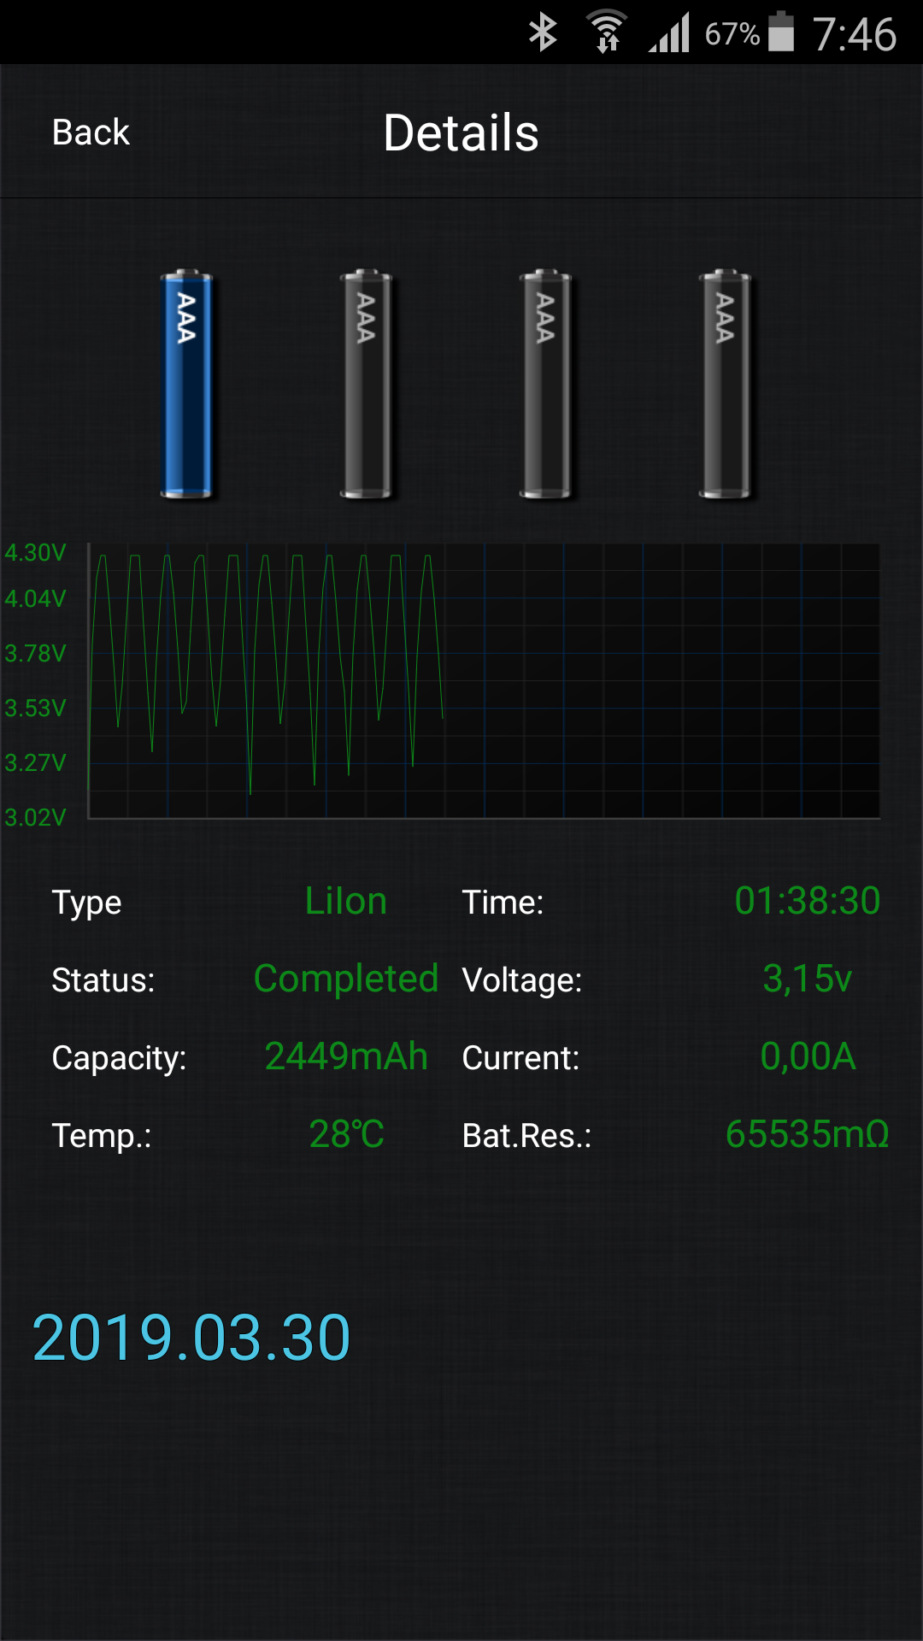
Task: Tap the voltage history graph
Action: (x=484, y=680)
